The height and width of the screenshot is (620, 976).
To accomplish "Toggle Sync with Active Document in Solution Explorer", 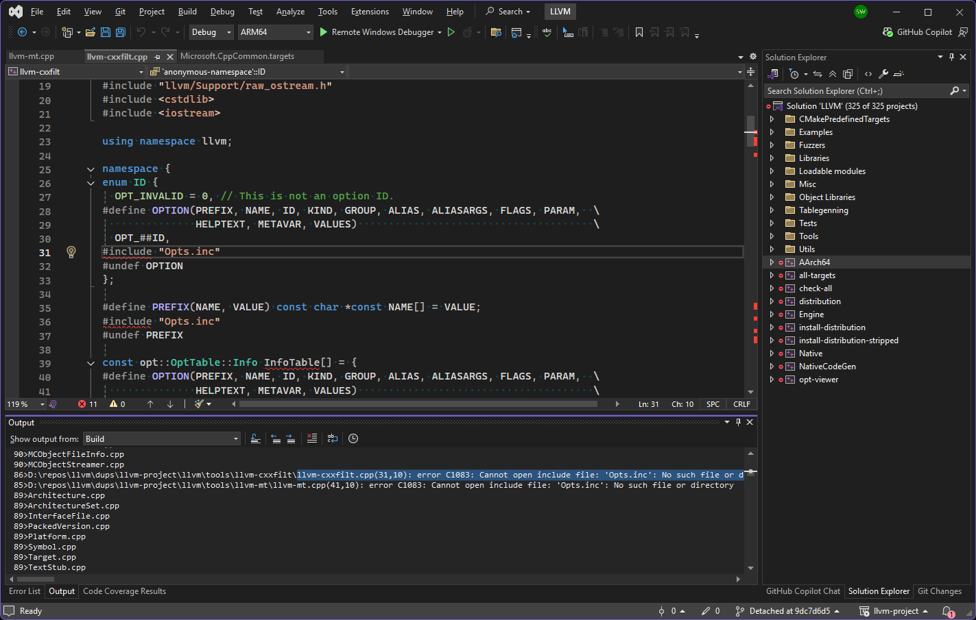I will tap(818, 74).
